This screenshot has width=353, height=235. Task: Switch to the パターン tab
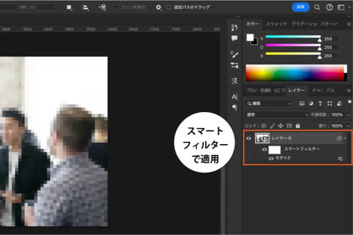[x=329, y=24]
